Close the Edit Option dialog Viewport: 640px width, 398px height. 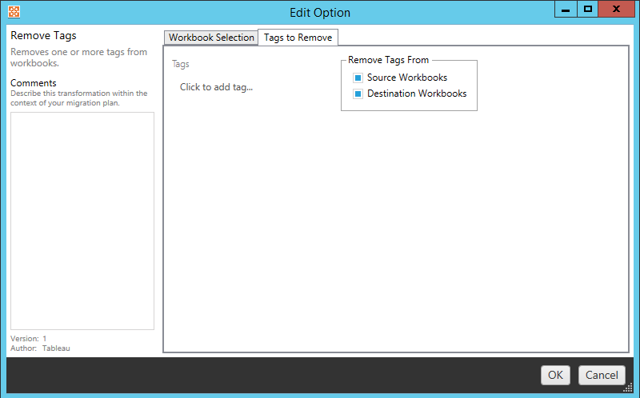click(x=618, y=10)
